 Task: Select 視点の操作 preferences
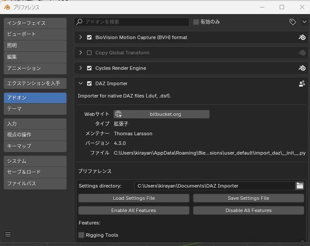tap(35, 135)
